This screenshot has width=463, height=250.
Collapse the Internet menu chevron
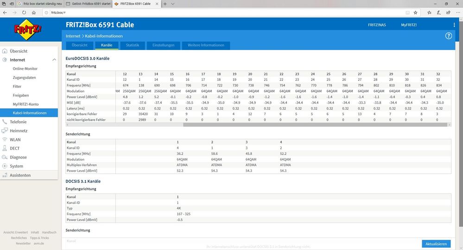[54, 60]
